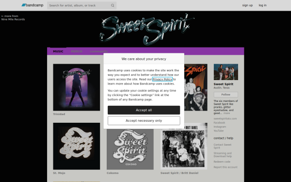Viewport: 291px width, 182px height.
Task: Visit sweetspiritatx.com
Action: 225,118
